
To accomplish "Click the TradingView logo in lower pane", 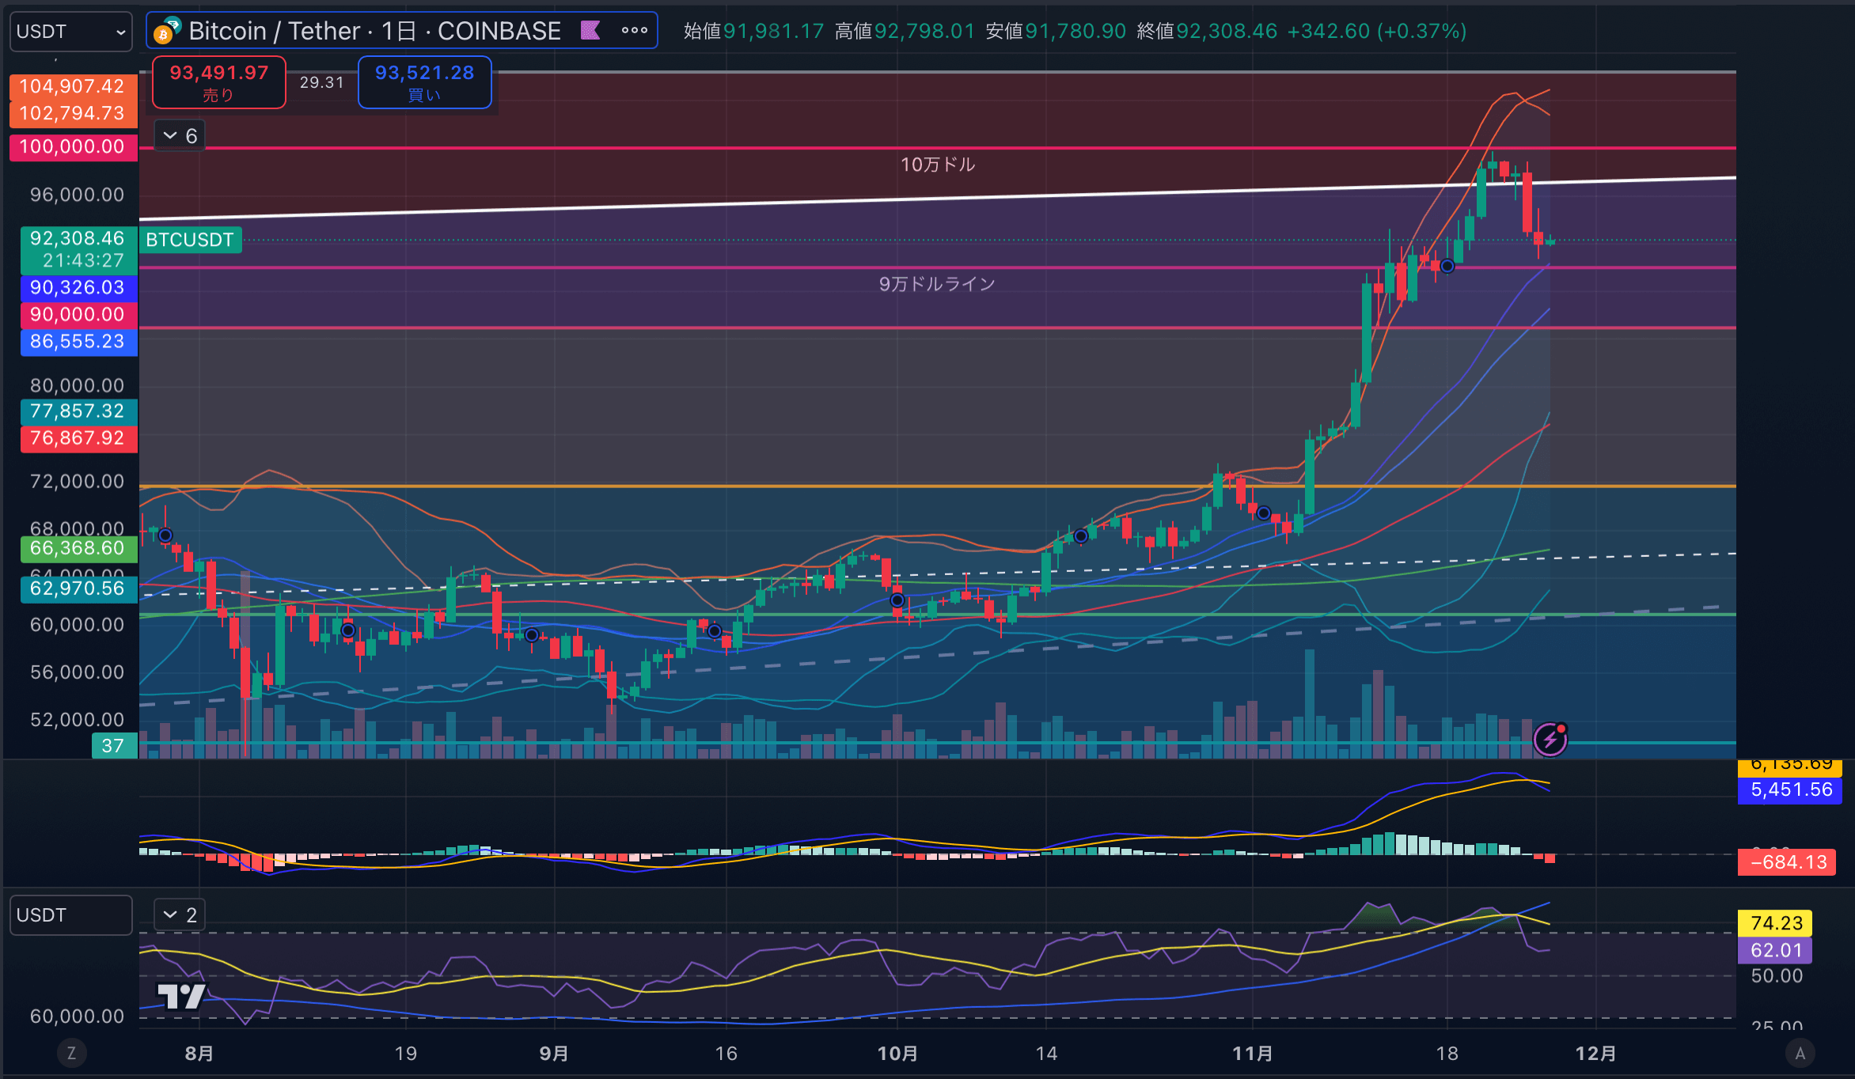I will [181, 996].
